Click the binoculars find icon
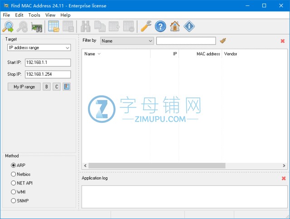Screen dimensions: 290x219 click(86, 26)
